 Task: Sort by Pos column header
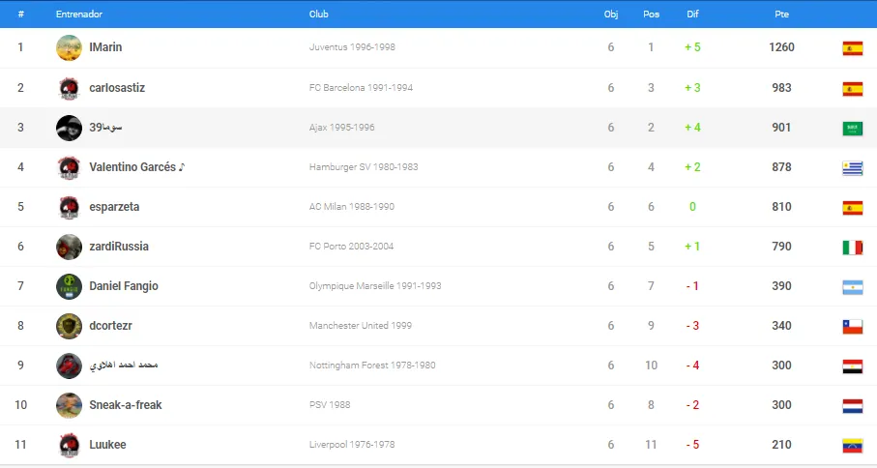pos(651,14)
